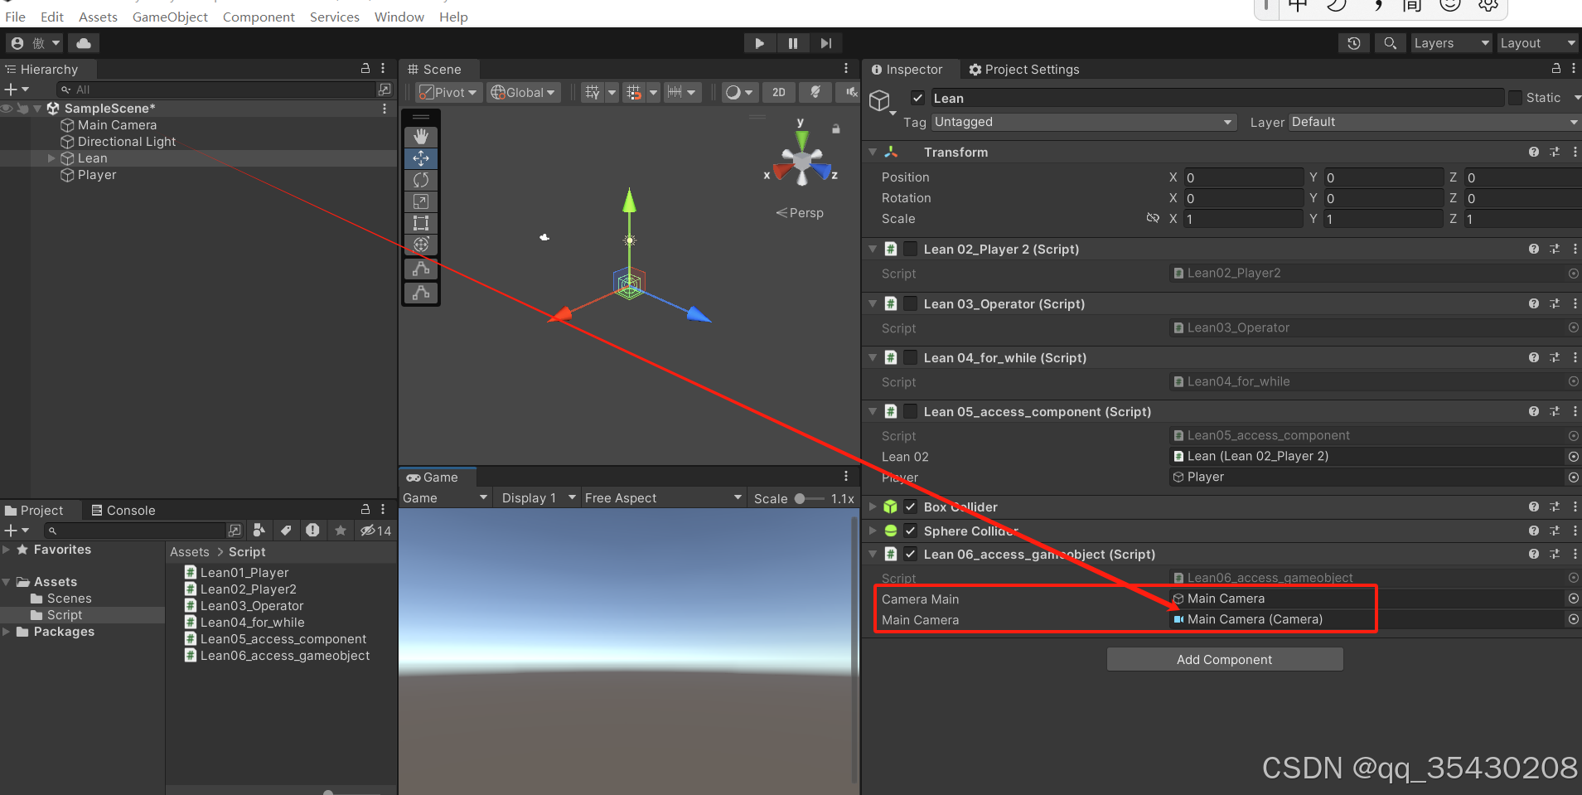Open the account dropdown icon
Screen dimensions: 1582x795
pos(35,43)
